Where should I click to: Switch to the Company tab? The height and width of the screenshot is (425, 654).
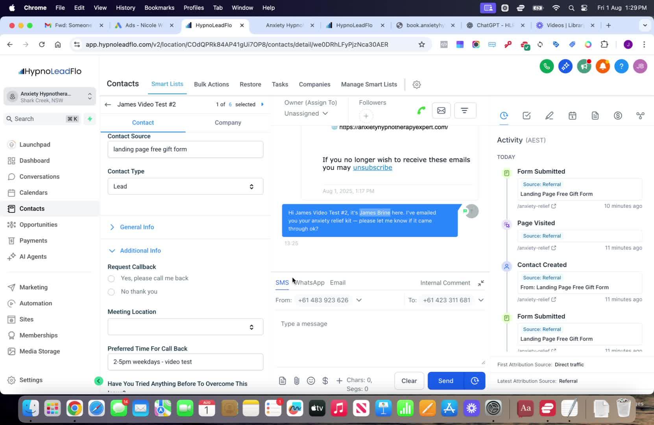pos(228,123)
